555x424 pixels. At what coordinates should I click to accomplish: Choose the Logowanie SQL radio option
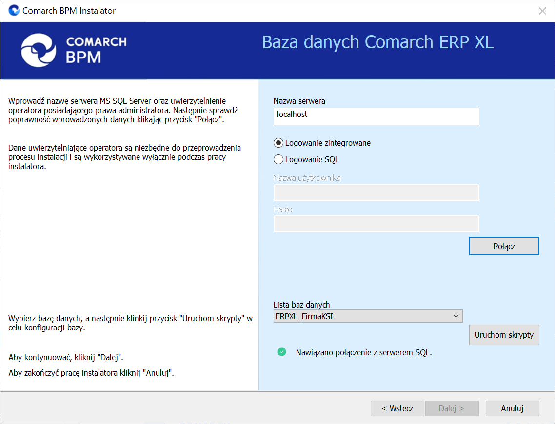click(278, 159)
